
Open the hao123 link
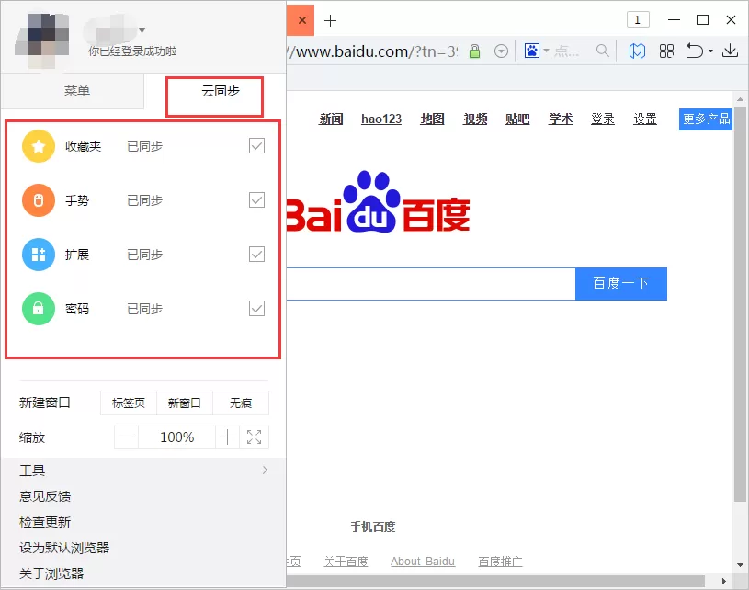pyautogui.click(x=381, y=119)
